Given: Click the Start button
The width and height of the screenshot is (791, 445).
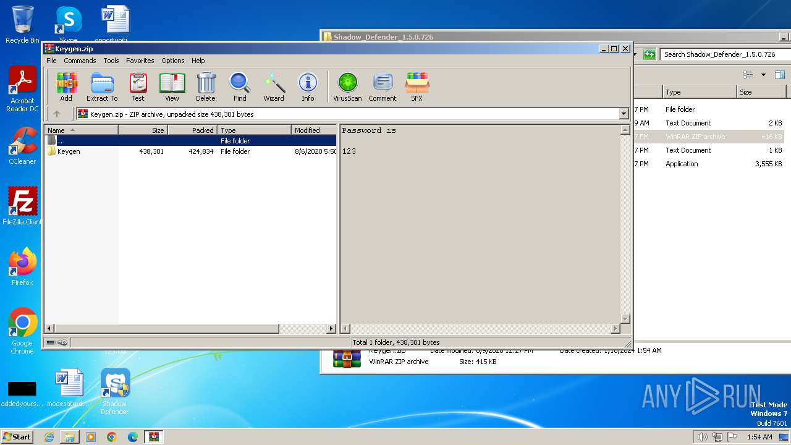Looking at the screenshot, I should (17, 437).
